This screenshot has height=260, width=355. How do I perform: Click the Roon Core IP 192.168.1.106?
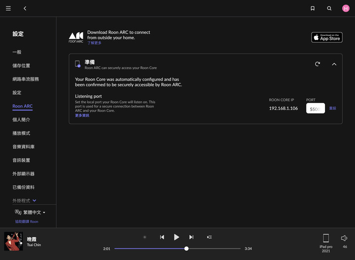(x=283, y=108)
